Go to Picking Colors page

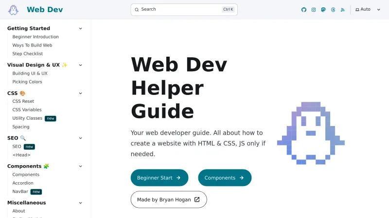(27, 82)
